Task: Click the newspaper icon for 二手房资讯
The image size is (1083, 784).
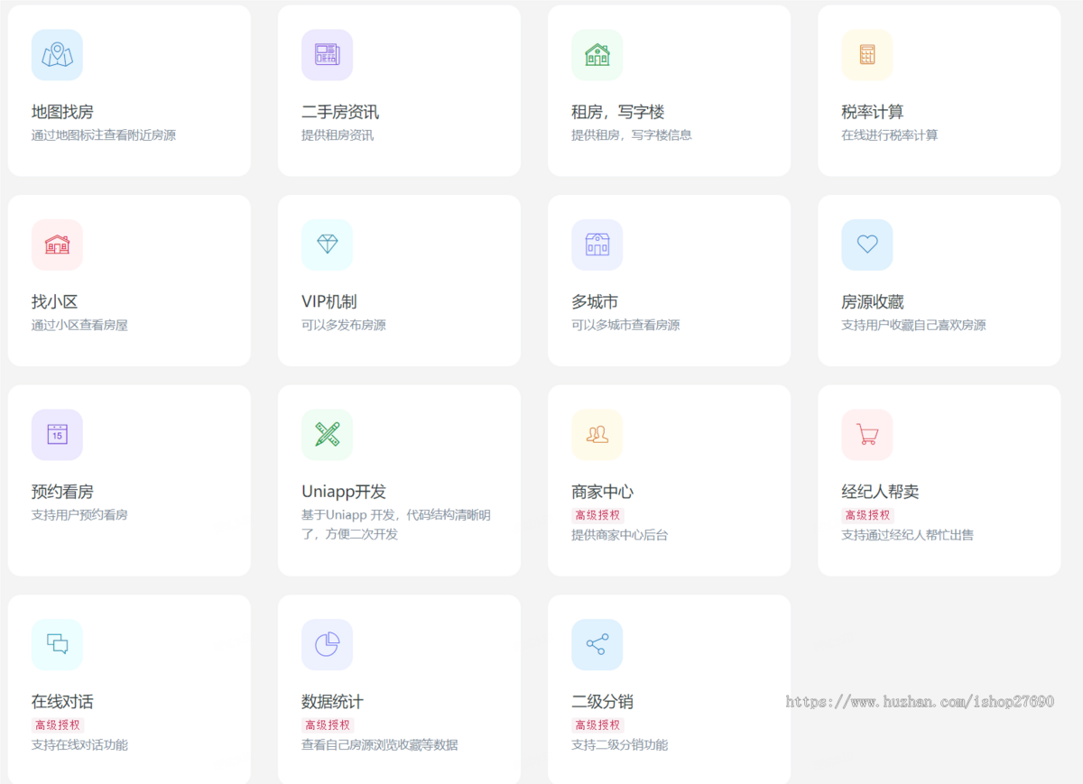Action: [327, 55]
